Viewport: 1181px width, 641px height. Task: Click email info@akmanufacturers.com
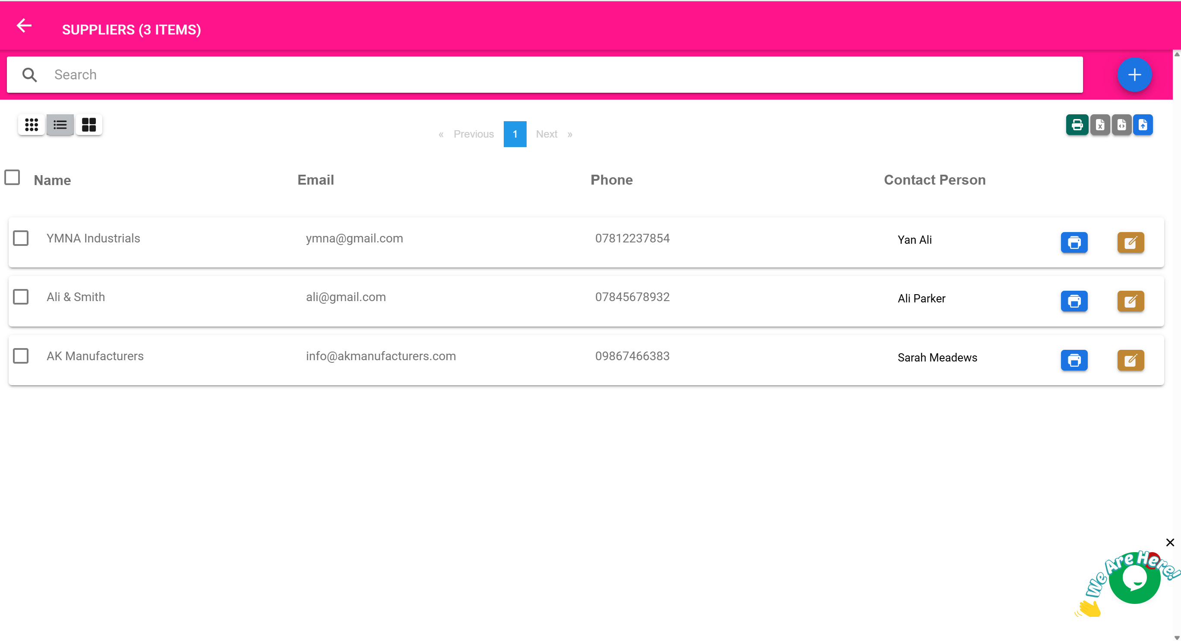click(x=381, y=356)
